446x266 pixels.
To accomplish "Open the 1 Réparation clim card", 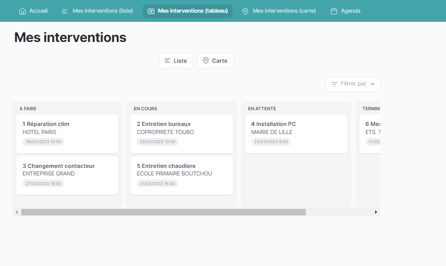I will point(67,134).
